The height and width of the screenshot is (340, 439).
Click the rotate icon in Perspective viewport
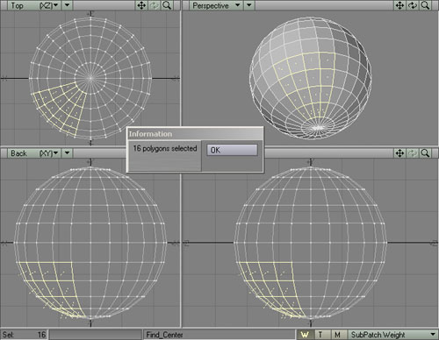coord(413,5)
